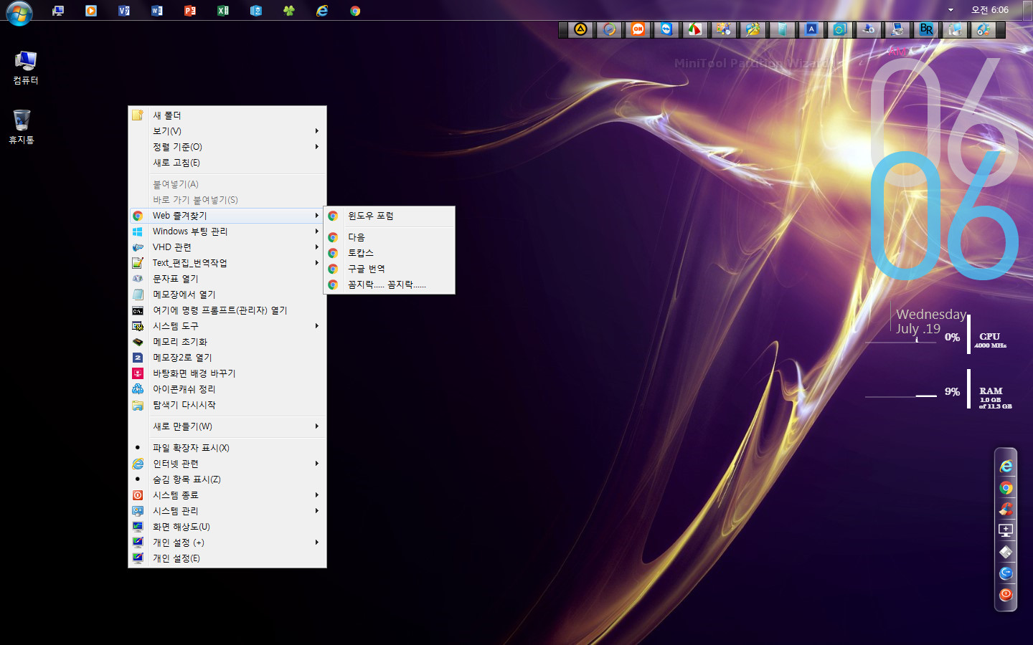The width and height of the screenshot is (1033, 645).
Task: Select 아이콘캐쉬 정리 menu entry
Action: (x=227, y=389)
